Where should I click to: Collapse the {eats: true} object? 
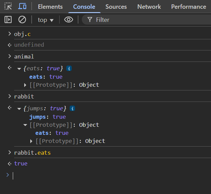coord(19,69)
